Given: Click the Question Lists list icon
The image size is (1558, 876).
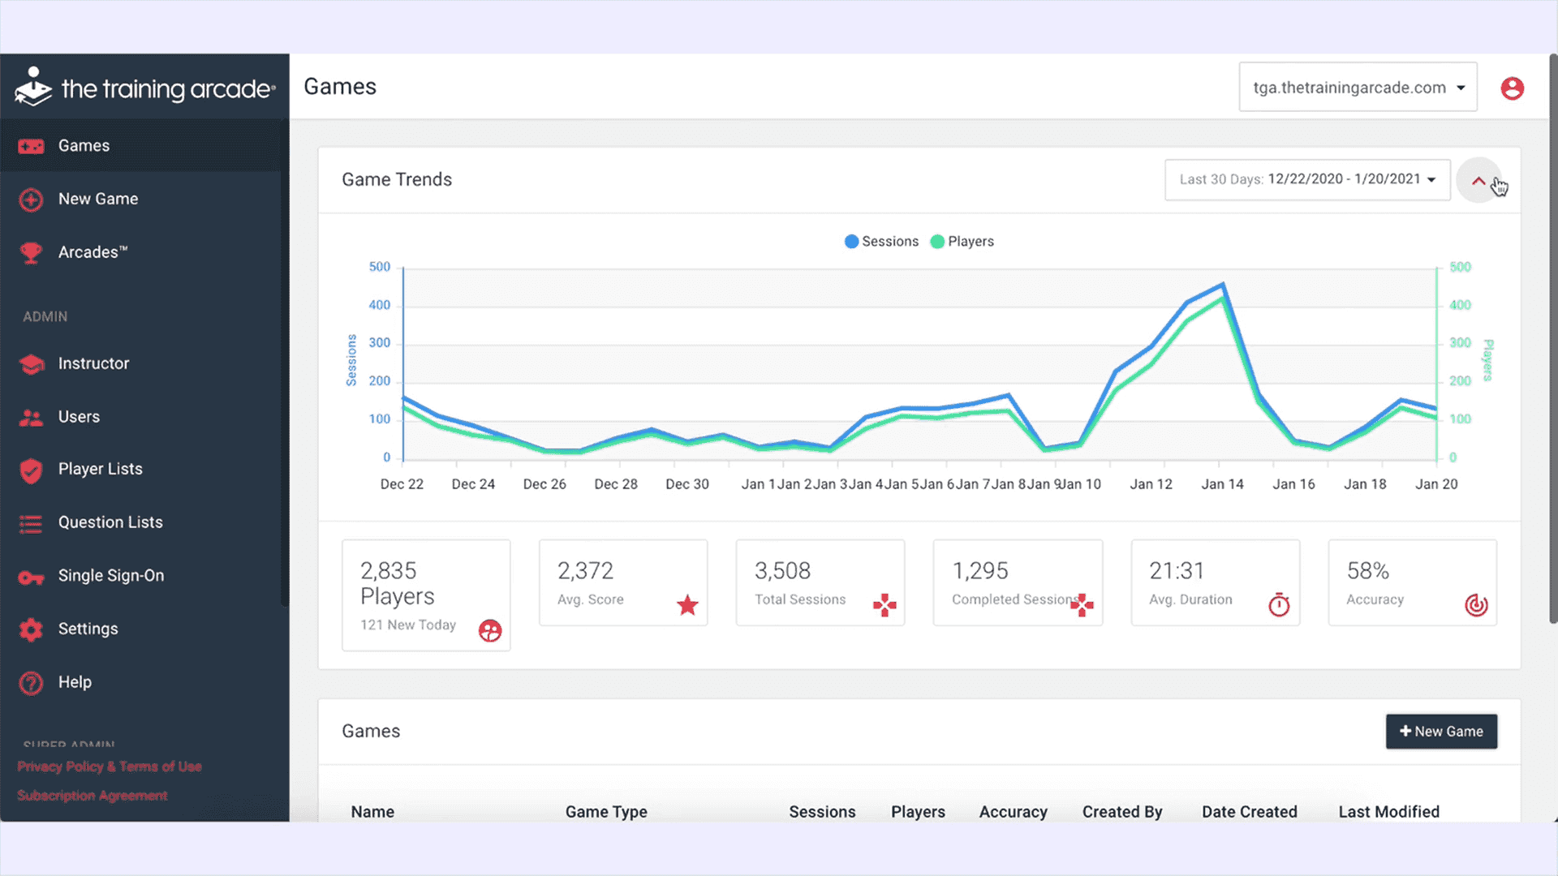Looking at the screenshot, I should tap(31, 524).
